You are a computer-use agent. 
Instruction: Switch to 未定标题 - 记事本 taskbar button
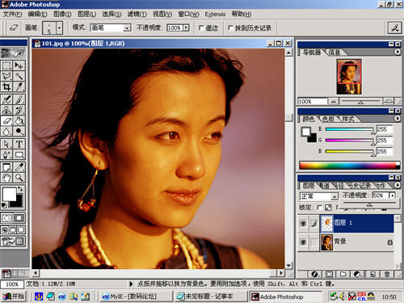tap(211, 297)
